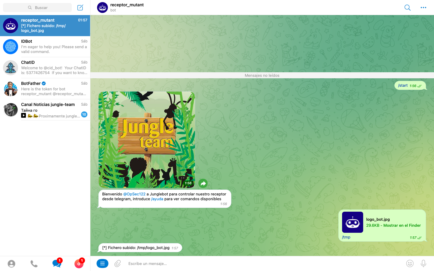Image resolution: width=434 pixels, height=271 pixels.
Task: Click the forward arrow beside Jungle image
Action: (x=203, y=183)
